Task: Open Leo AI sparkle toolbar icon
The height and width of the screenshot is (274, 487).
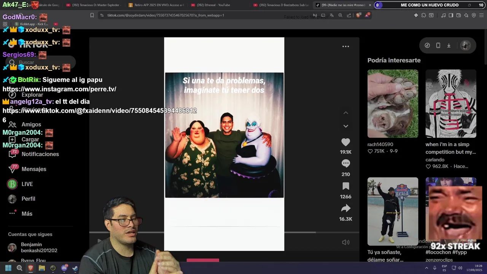Action: point(466,15)
